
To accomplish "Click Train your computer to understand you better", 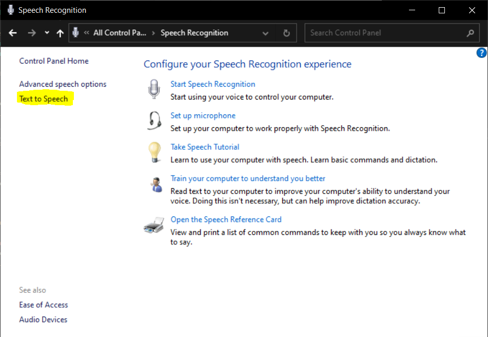I will coord(248,179).
